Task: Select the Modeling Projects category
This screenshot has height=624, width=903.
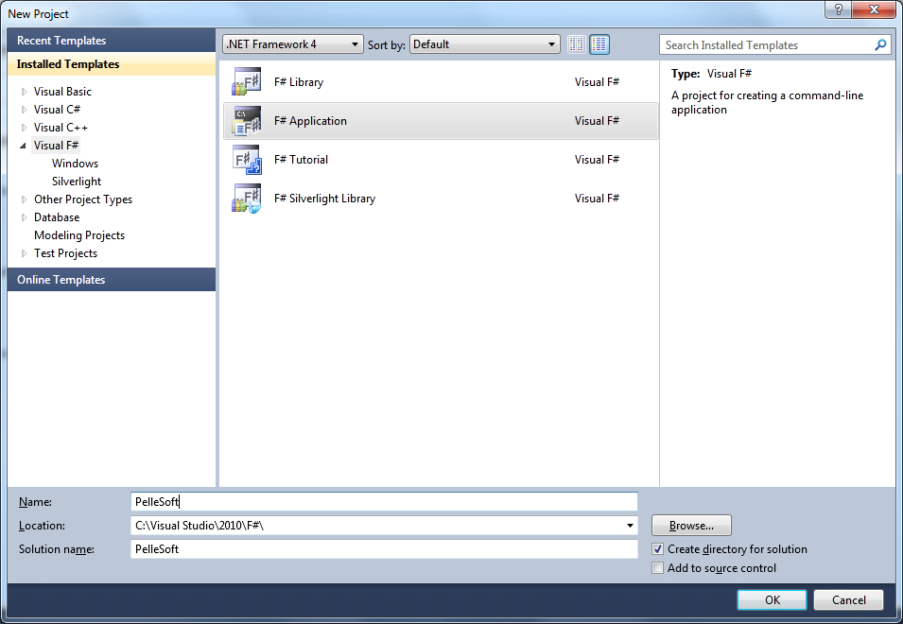Action: [x=79, y=235]
